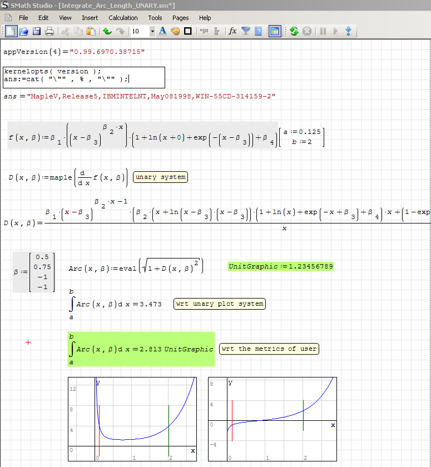This screenshot has width=431, height=467.
Task: Create a new worksheet with New icon
Action: 12,31
